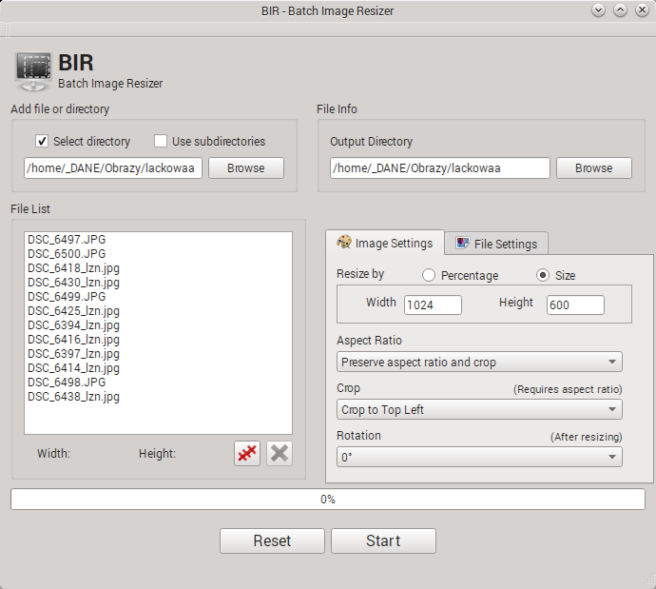This screenshot has width=656, height=589.
Task: Select the Size radio button
Action: click(543, 275)
